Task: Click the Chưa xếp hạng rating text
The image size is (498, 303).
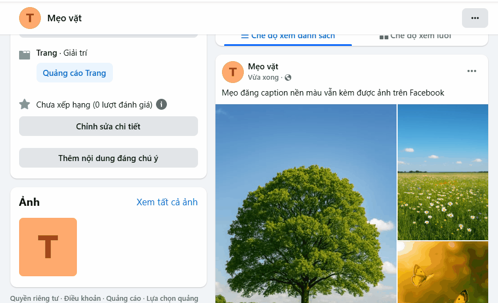Action: (x=94, y=105)
